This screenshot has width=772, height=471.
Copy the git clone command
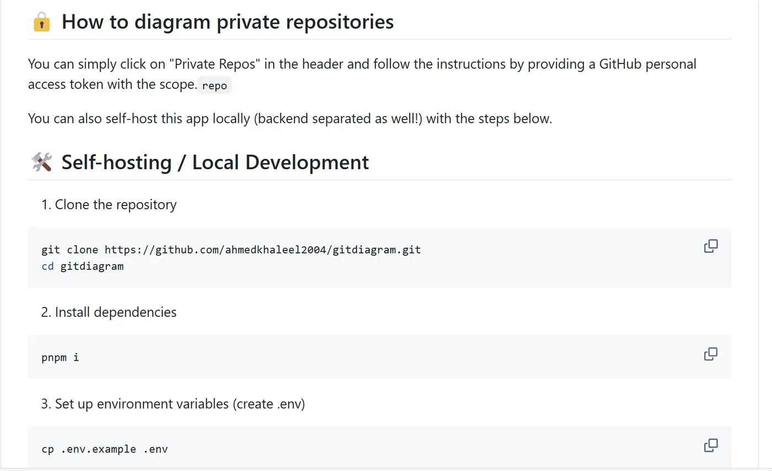(x=711, y=246)
